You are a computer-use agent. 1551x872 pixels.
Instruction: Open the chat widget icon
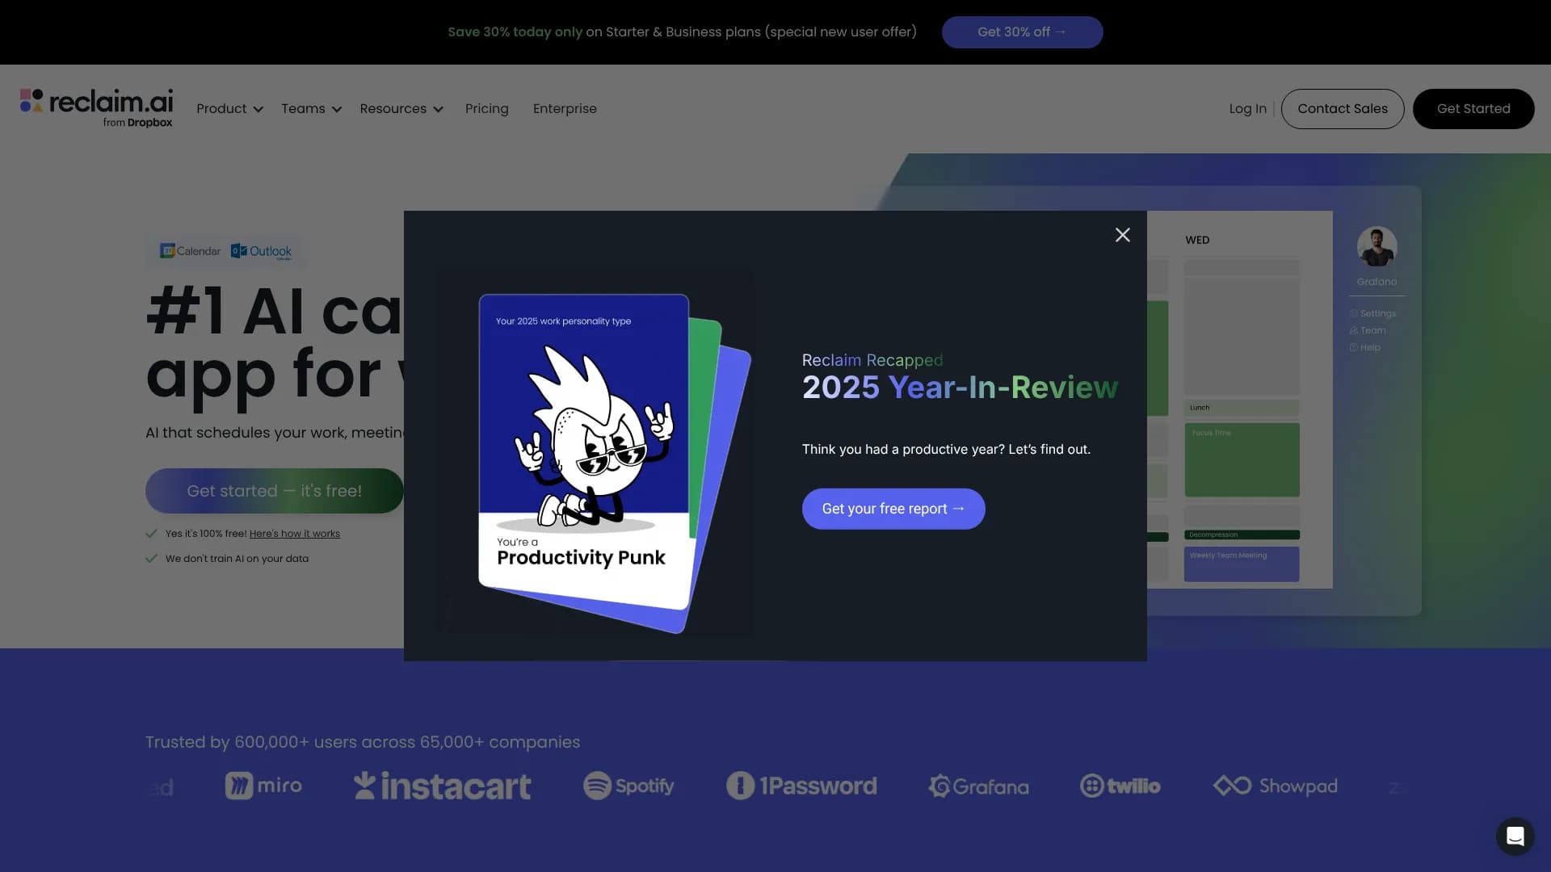[x=1515, y=836]
